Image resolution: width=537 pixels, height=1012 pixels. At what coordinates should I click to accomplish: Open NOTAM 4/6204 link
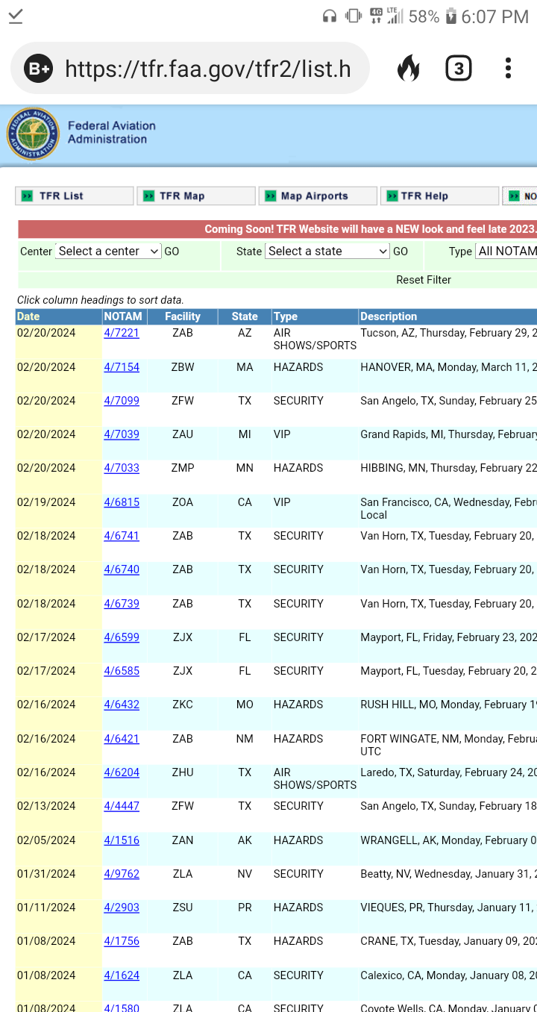pyautogui.click(x=122, y=772)
